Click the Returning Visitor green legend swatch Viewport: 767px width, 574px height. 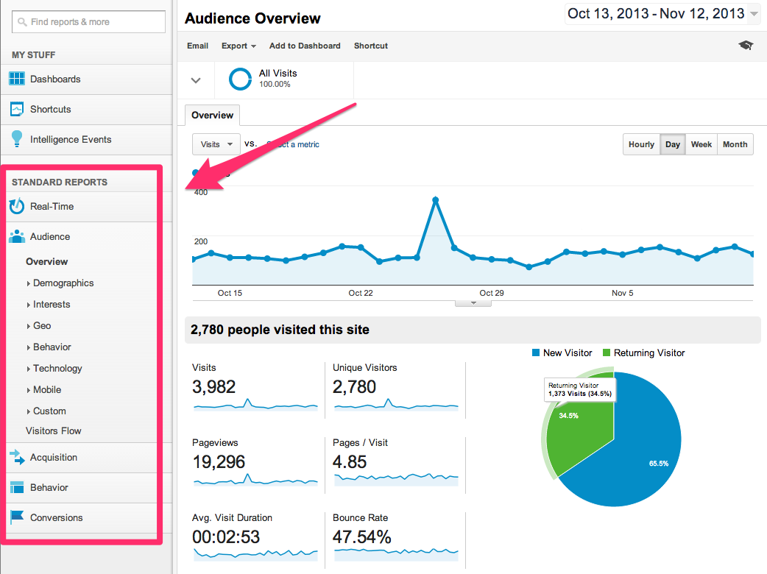608,353
